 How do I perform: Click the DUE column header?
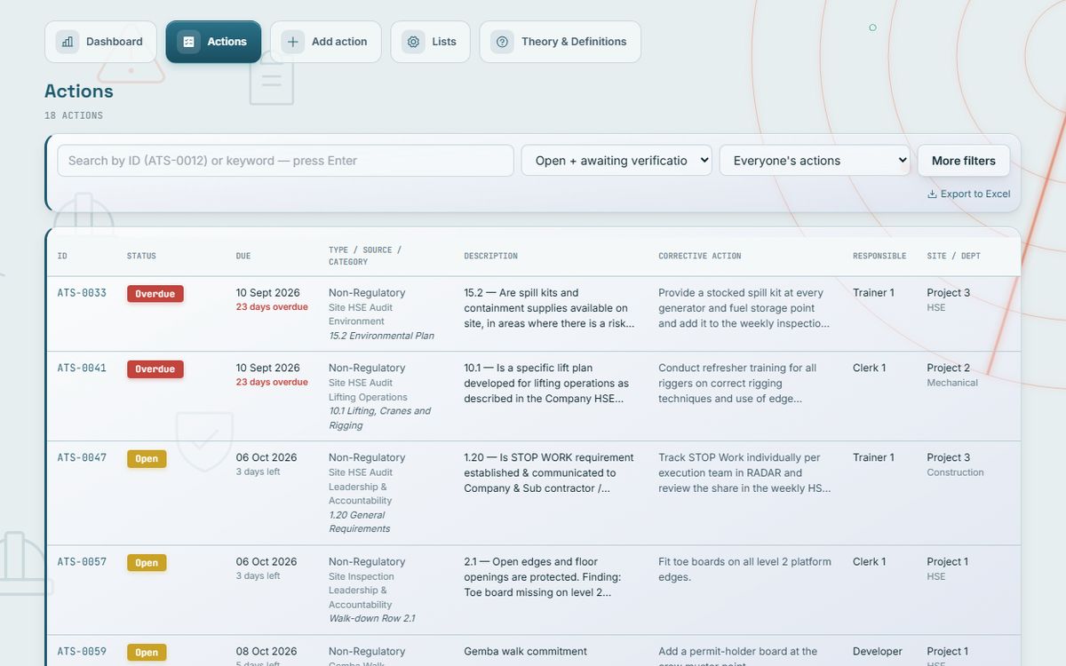click(243, 257)
